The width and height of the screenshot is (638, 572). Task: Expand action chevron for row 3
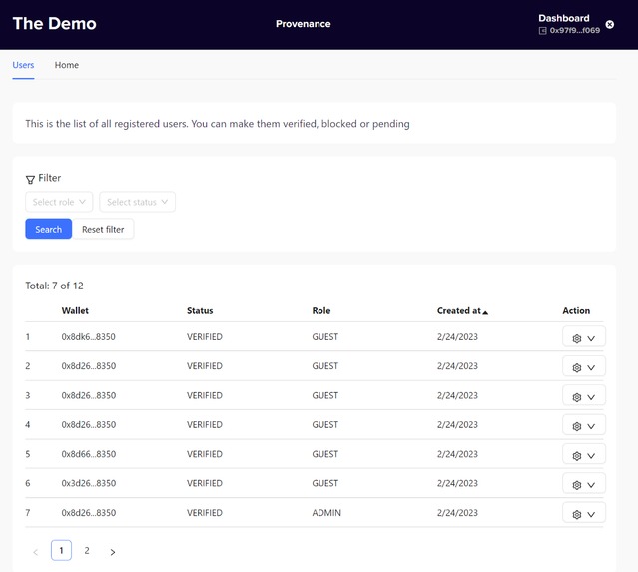pyautogui.click(x=591, y=397)
